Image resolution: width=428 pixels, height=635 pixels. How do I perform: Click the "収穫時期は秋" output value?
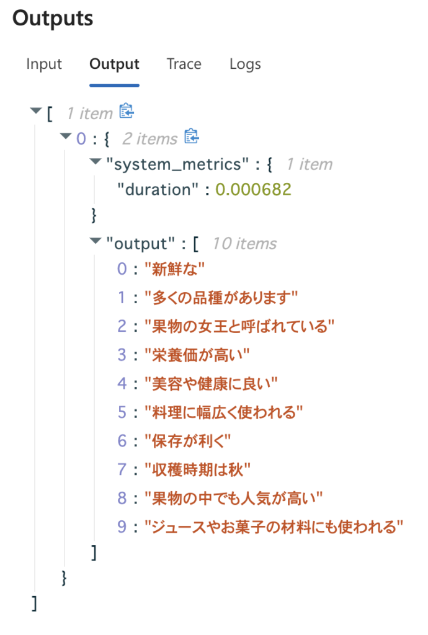[197, 469]
